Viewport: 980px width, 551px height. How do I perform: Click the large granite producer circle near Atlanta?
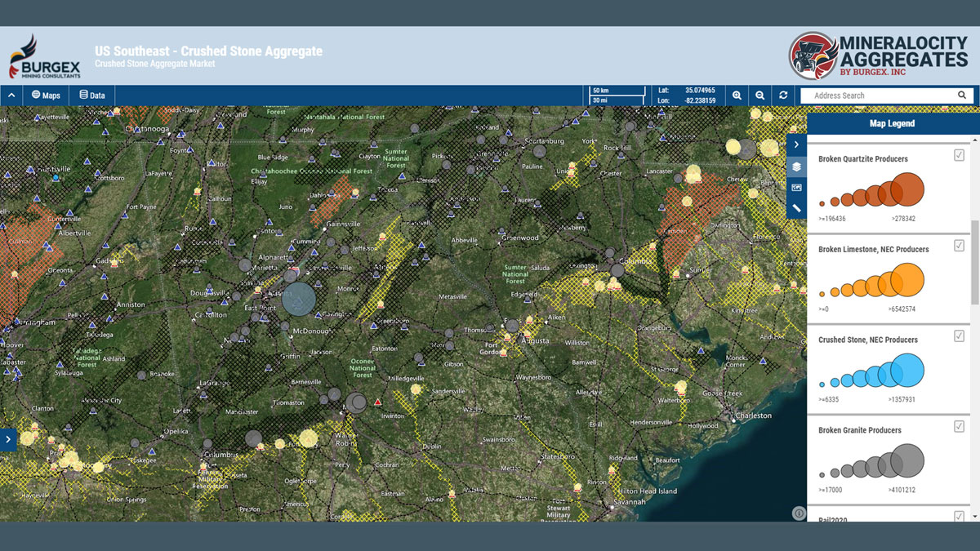[x=300, y=300]
